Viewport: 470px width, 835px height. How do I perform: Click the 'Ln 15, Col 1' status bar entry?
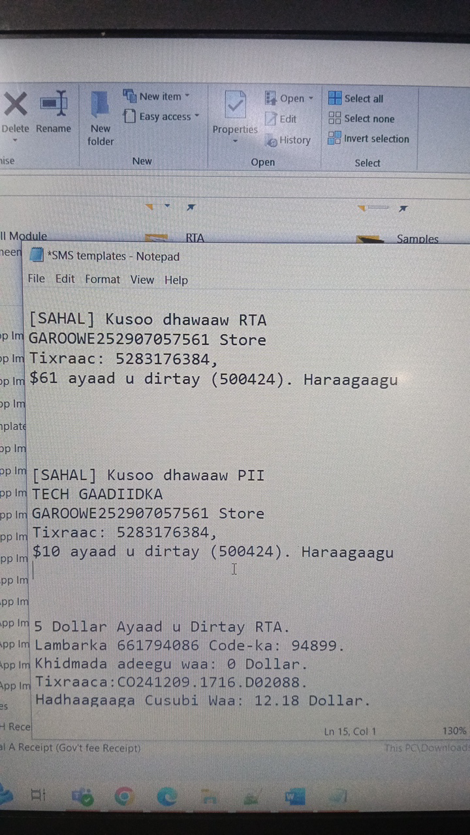pos(350,731)
